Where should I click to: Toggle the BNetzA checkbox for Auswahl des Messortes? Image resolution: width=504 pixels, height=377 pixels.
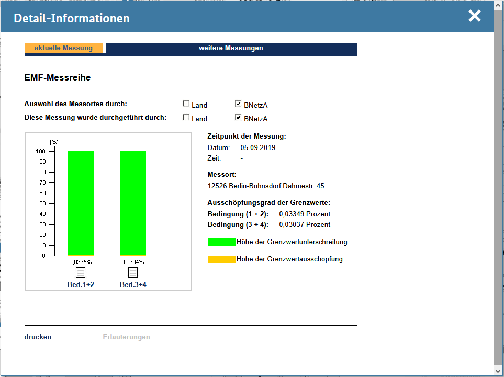238,104
